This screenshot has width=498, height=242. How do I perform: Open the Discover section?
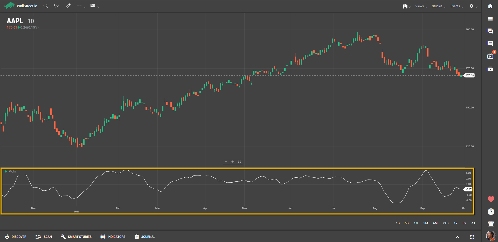pyautogui.click(x=16, y=237)
